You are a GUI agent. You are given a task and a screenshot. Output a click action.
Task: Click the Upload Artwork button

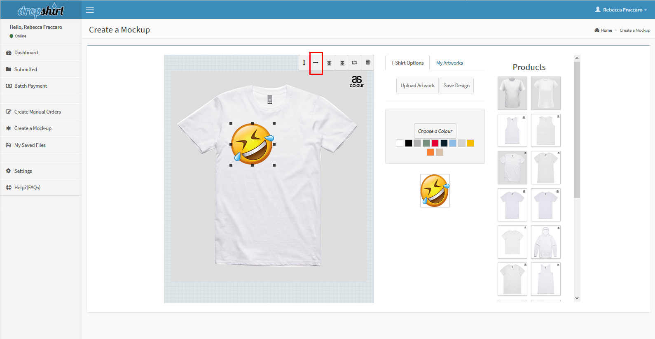(417, 86)
